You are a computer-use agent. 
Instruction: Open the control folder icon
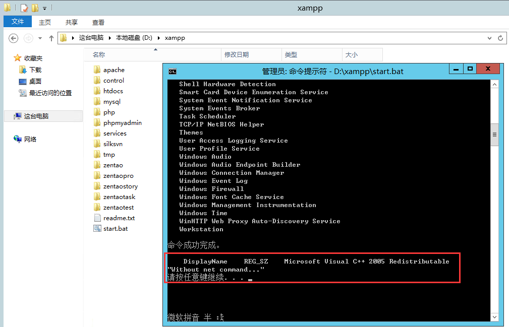click(97, 81)
